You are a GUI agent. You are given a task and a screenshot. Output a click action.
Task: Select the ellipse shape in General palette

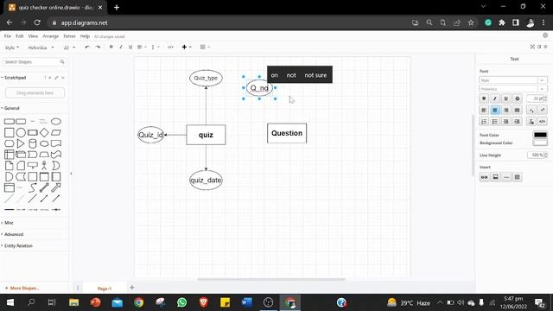coord(56,122)
